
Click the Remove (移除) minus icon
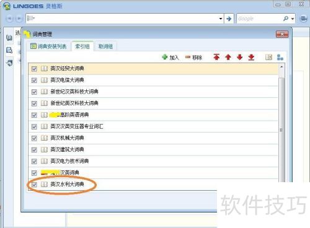[188, 57]
